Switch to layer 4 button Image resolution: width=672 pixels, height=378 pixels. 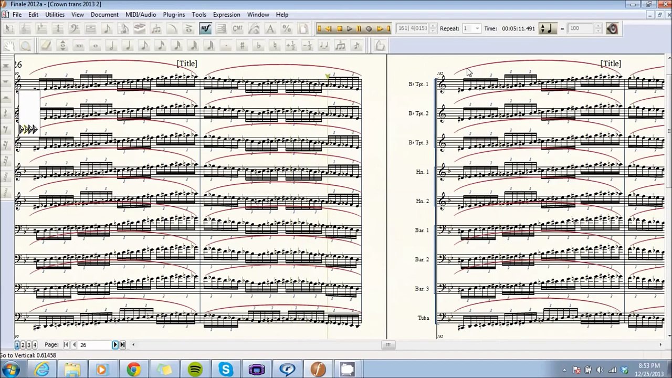click(x=35, y=345)
